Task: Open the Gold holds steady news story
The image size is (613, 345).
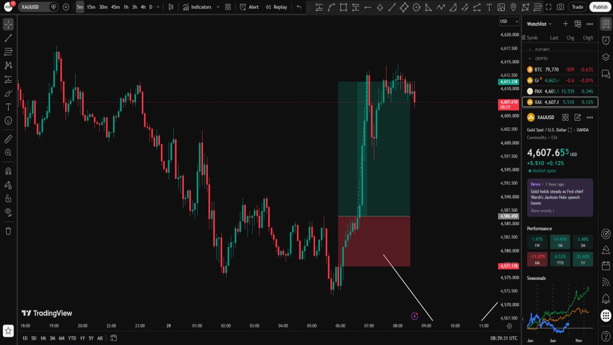Action: click(560, 197)
